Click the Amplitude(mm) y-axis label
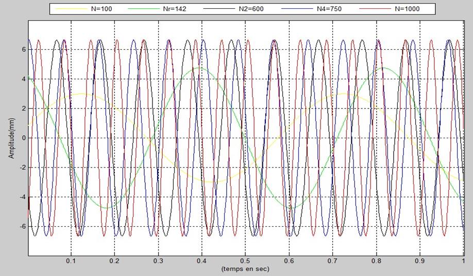Image resolution: width=473 pixels, height=276 pixels. (11, 138)
